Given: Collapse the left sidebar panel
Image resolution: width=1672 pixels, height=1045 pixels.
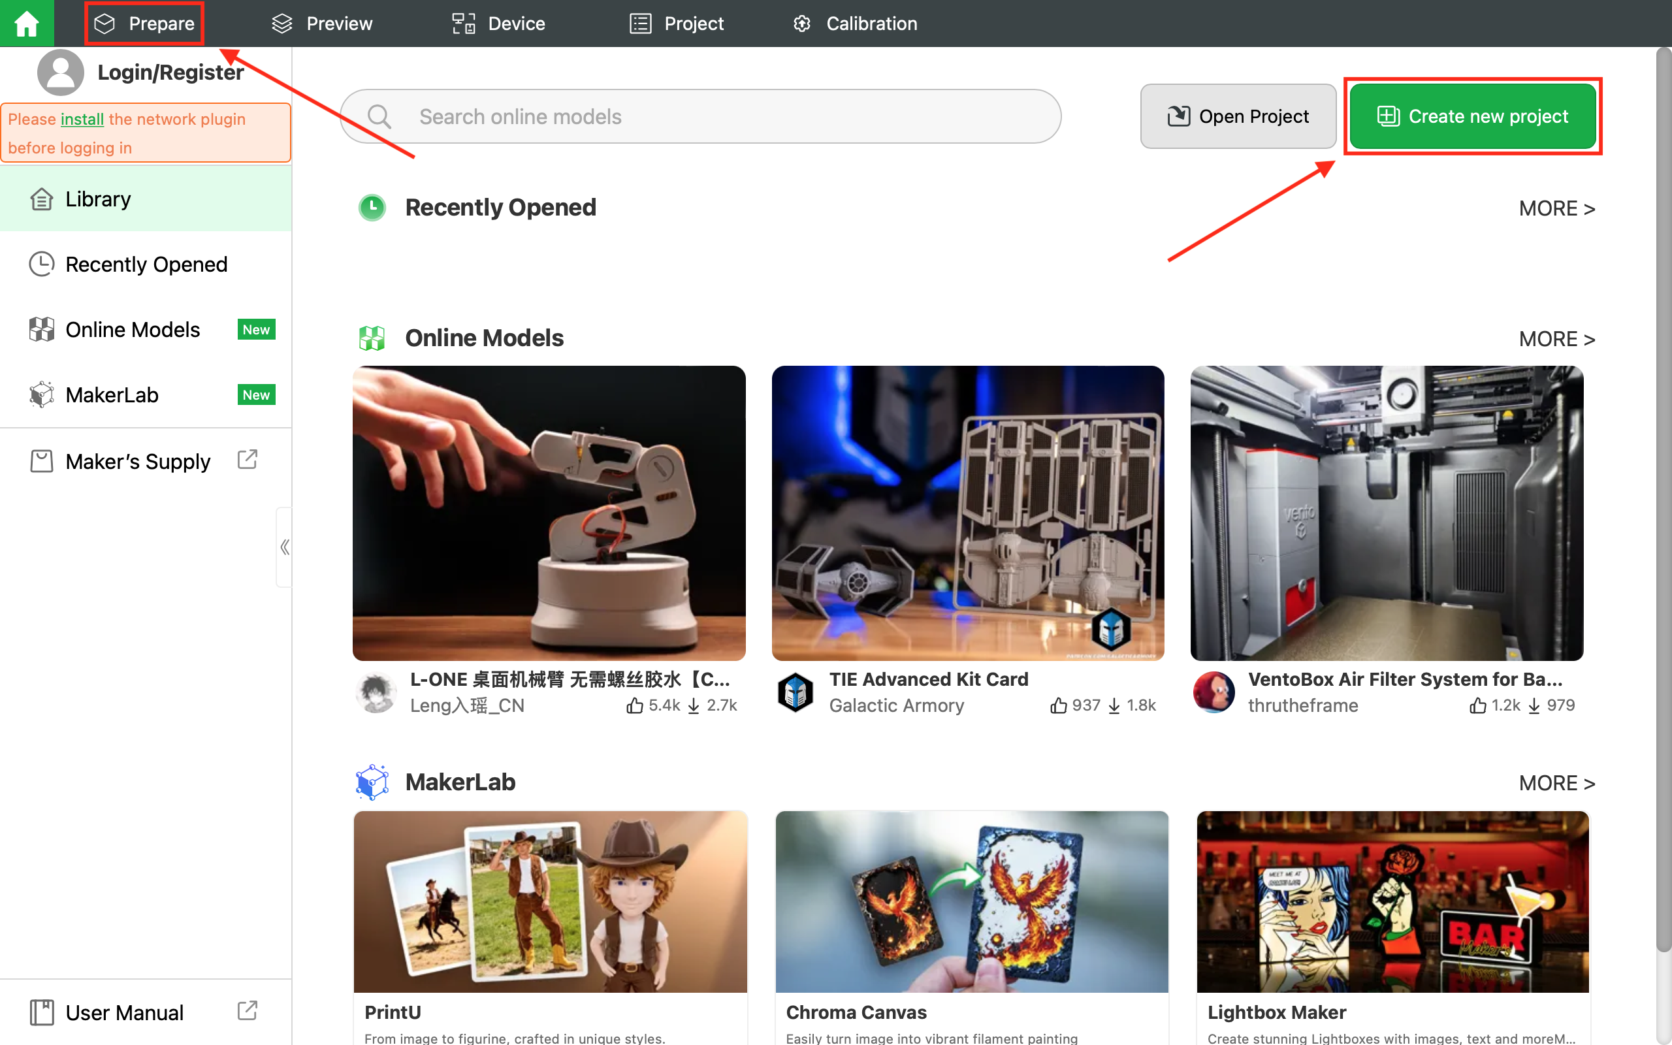Looking at the screenshot, I should pos(284,547).
